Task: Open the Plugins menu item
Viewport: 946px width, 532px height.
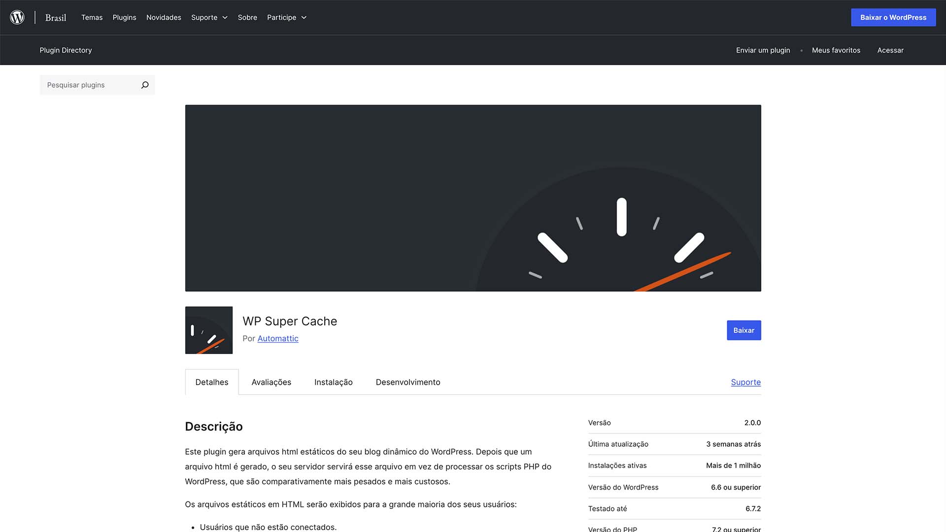Action: 124,17
